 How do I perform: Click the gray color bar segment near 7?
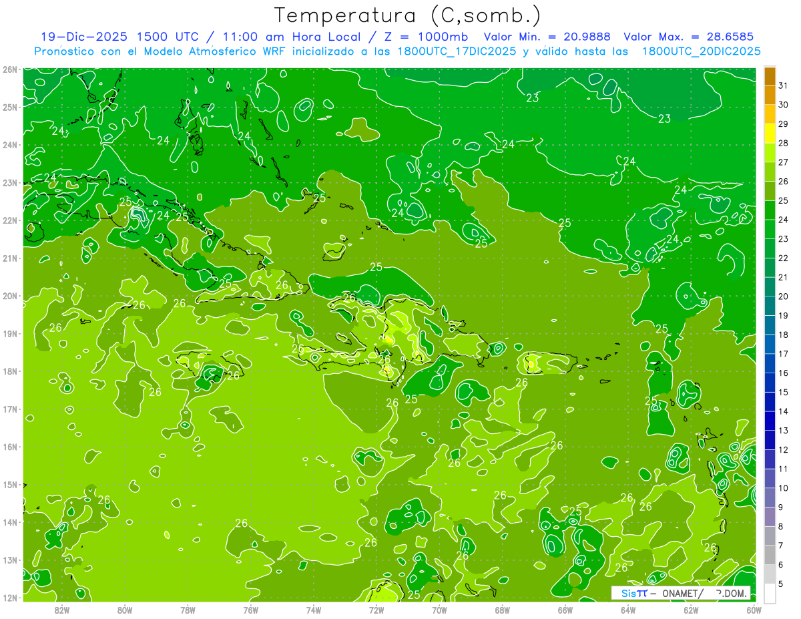[770, 555]
